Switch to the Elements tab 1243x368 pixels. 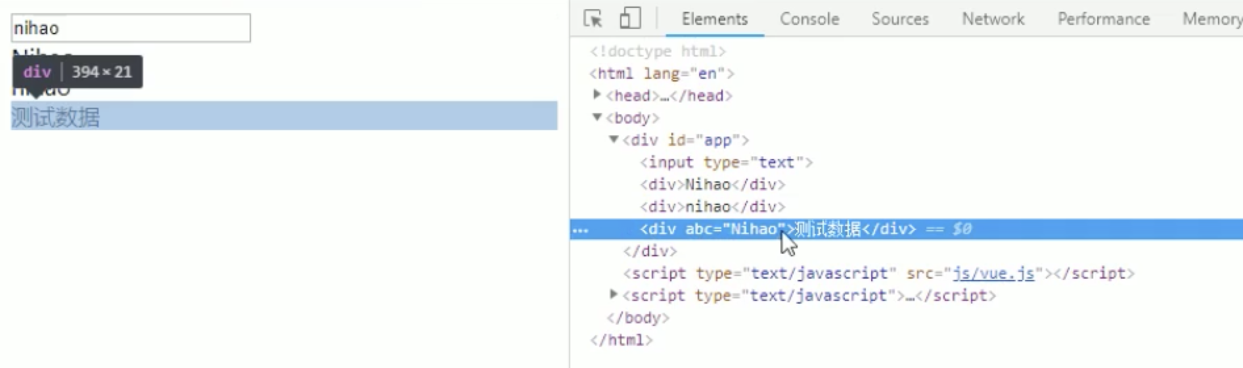coord(715,19)
